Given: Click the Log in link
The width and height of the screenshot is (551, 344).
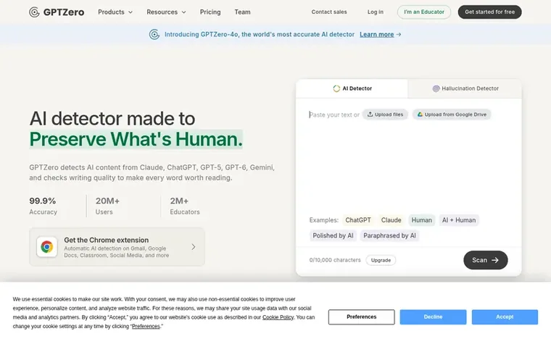Looking at the screenshot, I should [x=376, y=12].
